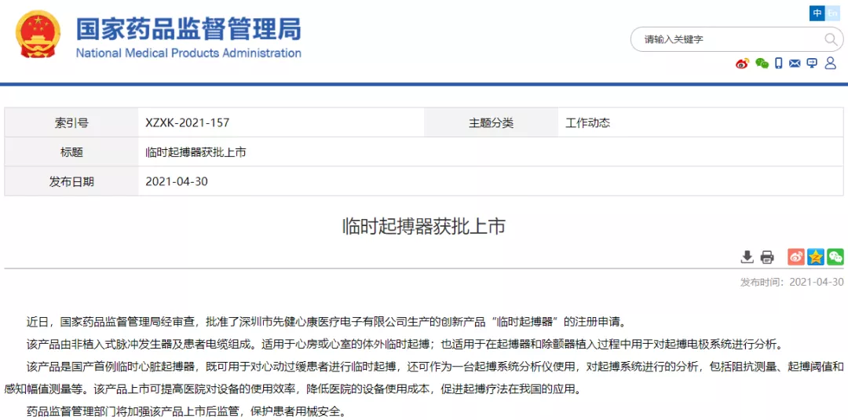Share article via star favorites button
Image resolution: width=848 pixels, height=420 pixels.
(x=816, y=257)
